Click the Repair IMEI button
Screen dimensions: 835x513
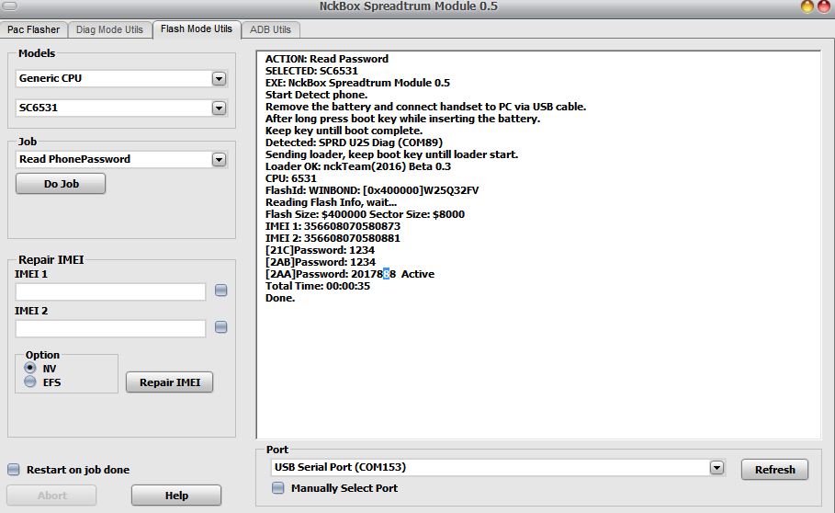169,382
